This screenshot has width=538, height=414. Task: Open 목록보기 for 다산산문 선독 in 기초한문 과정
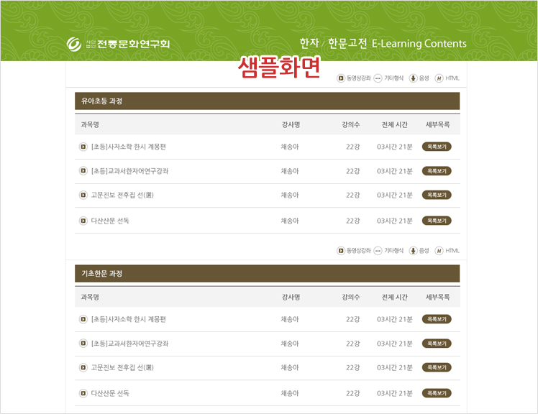437,393
